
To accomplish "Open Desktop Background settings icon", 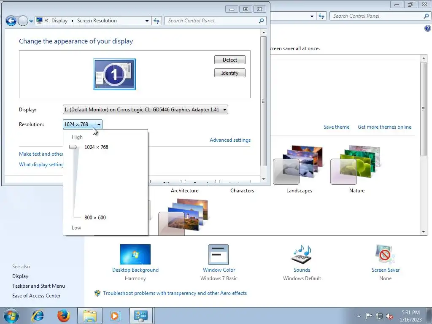I will pyautogui.click(x=135, y=254).
